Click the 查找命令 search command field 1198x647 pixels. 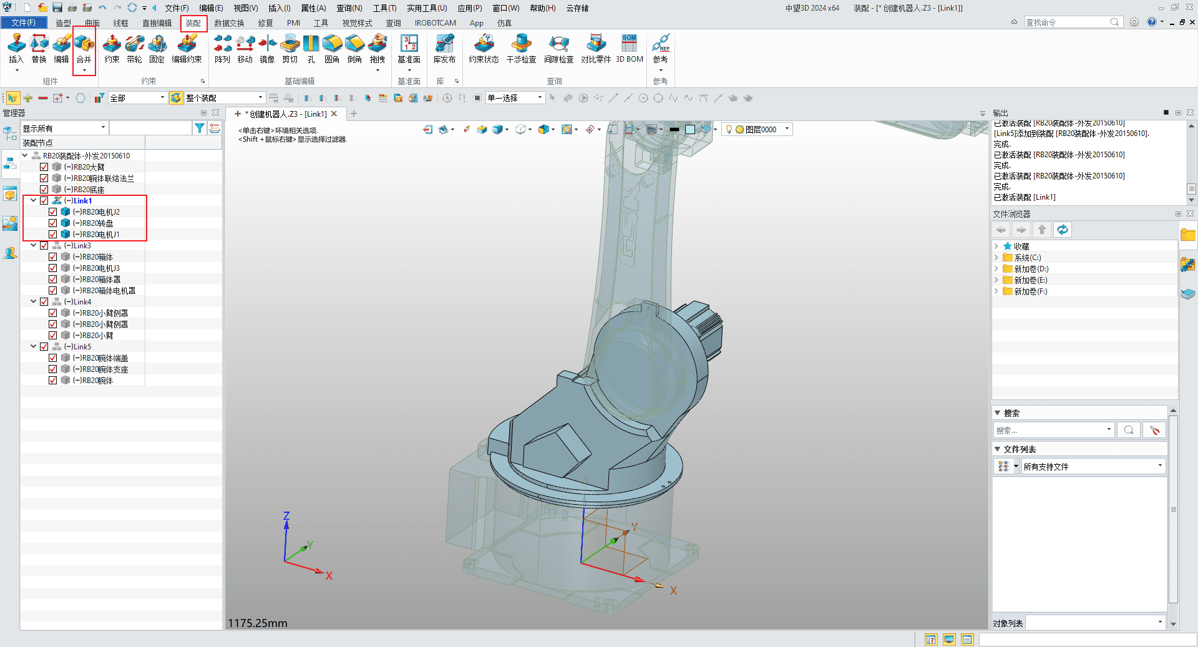(x=1072, y=22)
